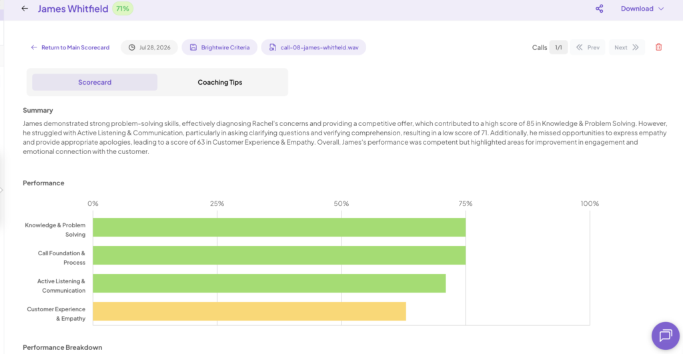Click the yellow Customer Experience & Empathy bar
The width and height of the screenshot is (683, 354).
(249, 311)
